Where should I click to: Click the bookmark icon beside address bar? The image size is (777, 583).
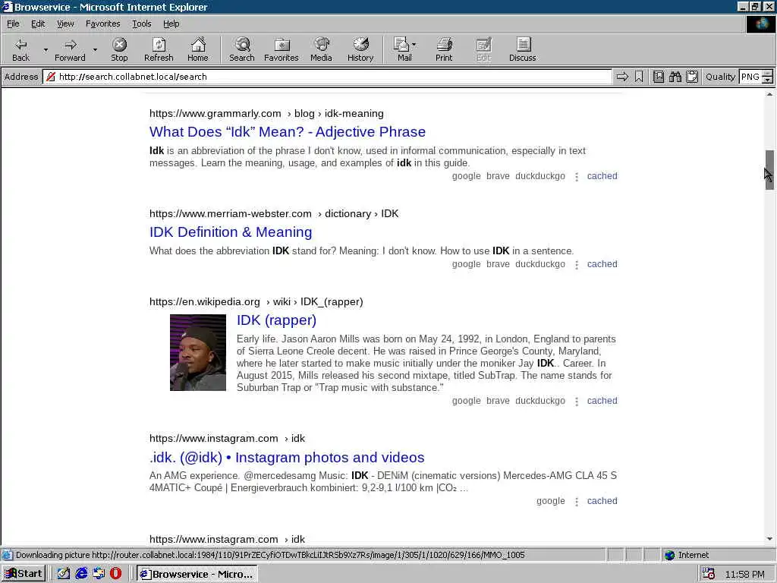coord(639,77)
